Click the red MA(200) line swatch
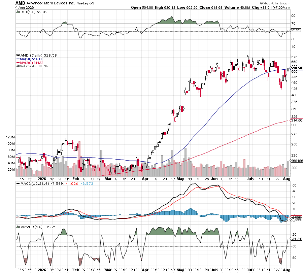 pyautogui.click(x=18, y=63)
